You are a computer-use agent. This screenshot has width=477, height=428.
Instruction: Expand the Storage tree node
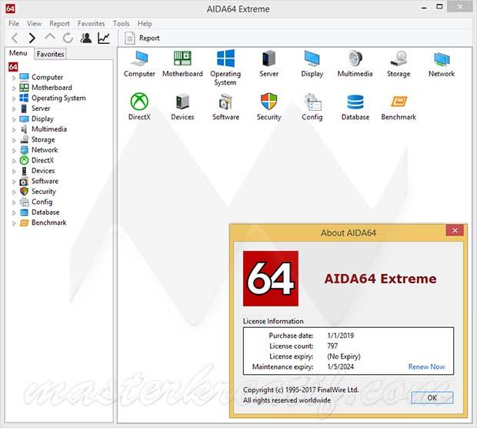[14, 140]
